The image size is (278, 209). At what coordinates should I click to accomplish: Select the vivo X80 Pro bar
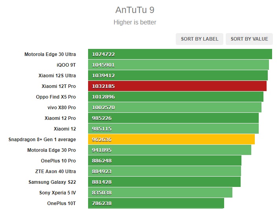coord(175,107)
